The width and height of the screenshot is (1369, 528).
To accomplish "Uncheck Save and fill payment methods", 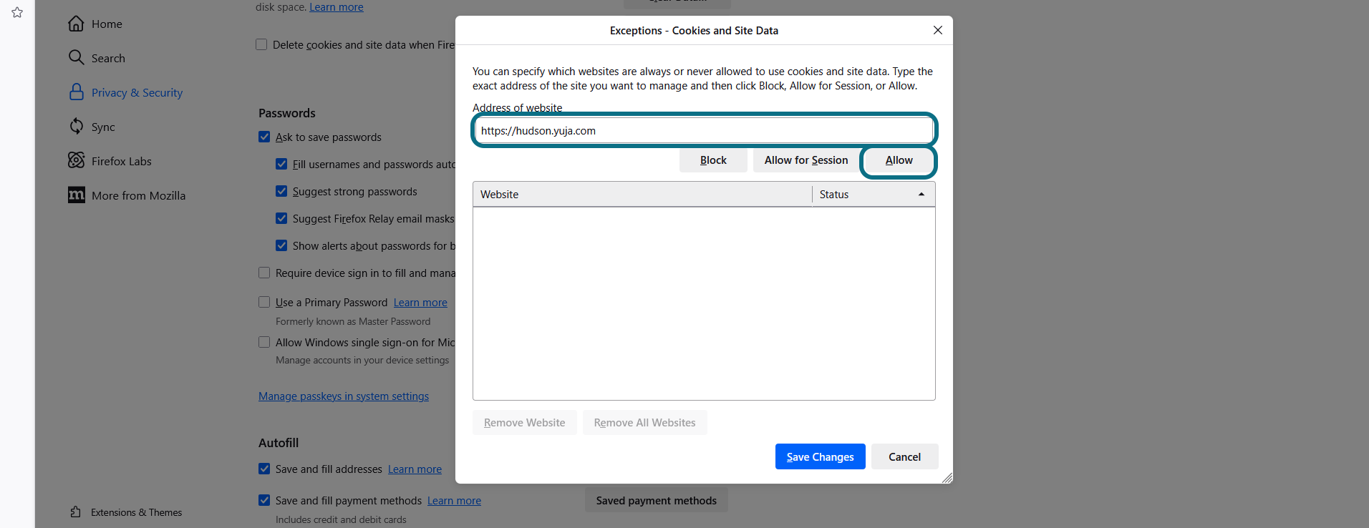I will point(264,500).
